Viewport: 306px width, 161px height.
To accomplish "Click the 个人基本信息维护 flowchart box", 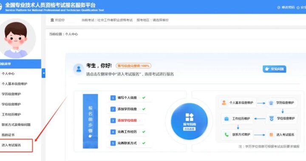I will tap(238, 103).
